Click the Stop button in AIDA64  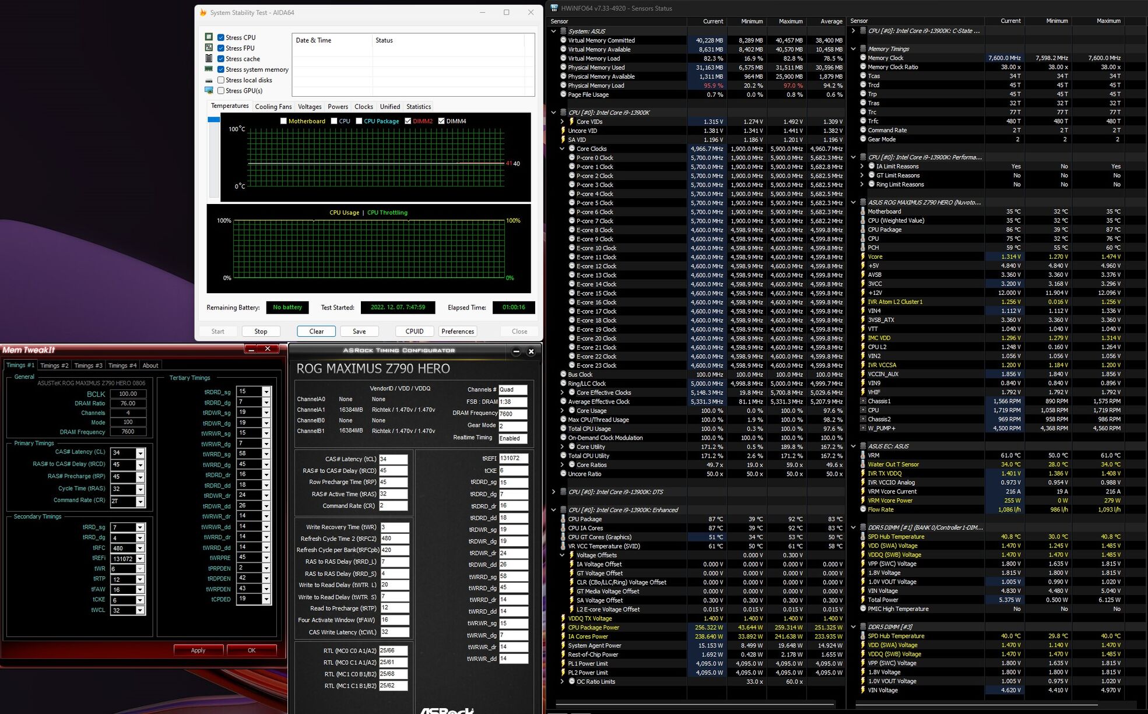261,331
